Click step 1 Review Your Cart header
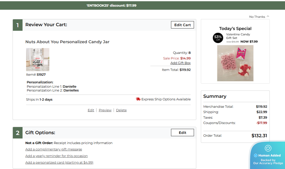285x169 pixels. (x=46, y=25)
